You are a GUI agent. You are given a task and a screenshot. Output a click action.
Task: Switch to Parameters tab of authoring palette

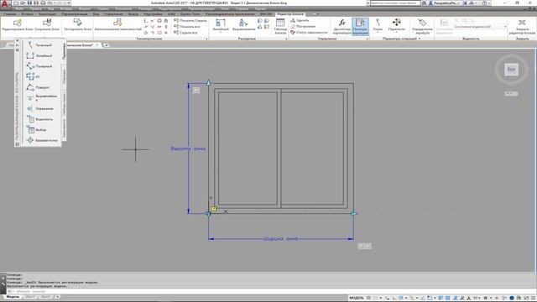[x=64, y=51]
